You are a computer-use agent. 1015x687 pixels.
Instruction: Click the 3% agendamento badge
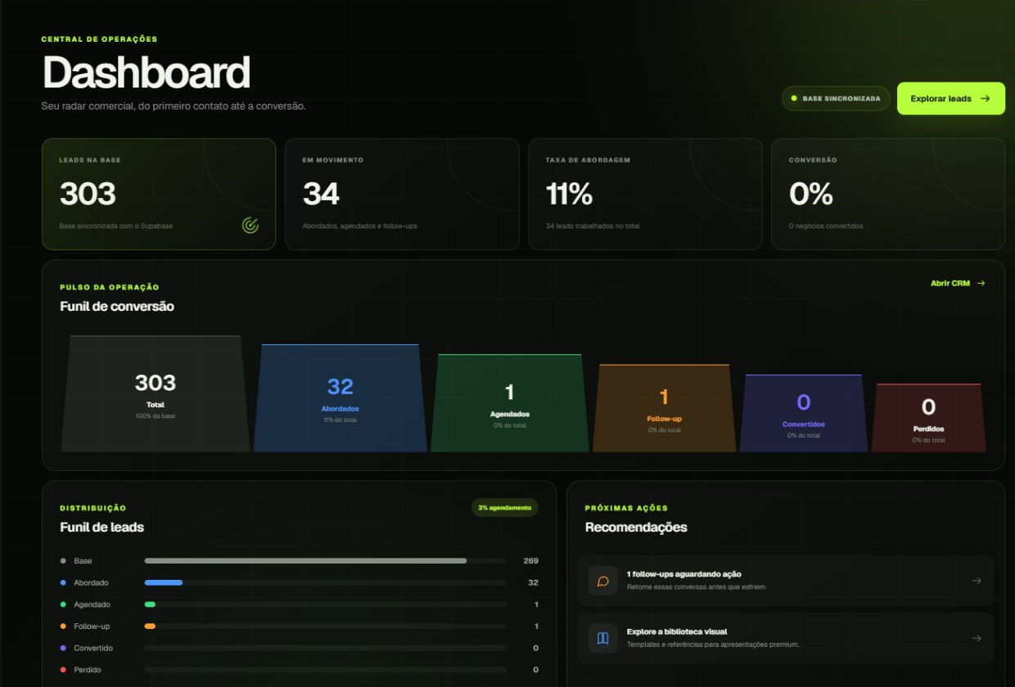[x=505, y=507]
